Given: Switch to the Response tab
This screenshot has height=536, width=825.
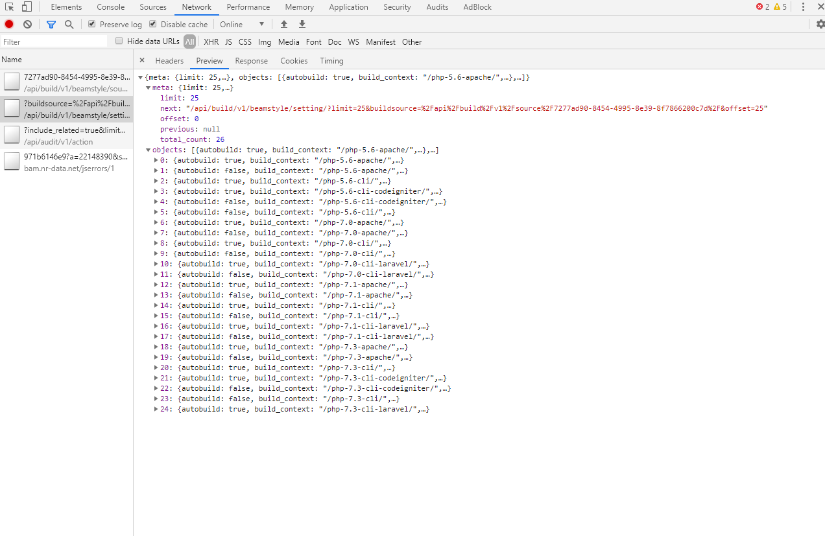Looking at the screenshot, I should 251,60.
